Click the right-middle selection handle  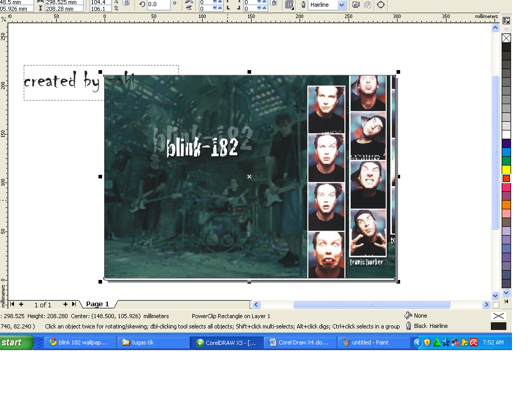pyautogui.click(x=399, y=176)
